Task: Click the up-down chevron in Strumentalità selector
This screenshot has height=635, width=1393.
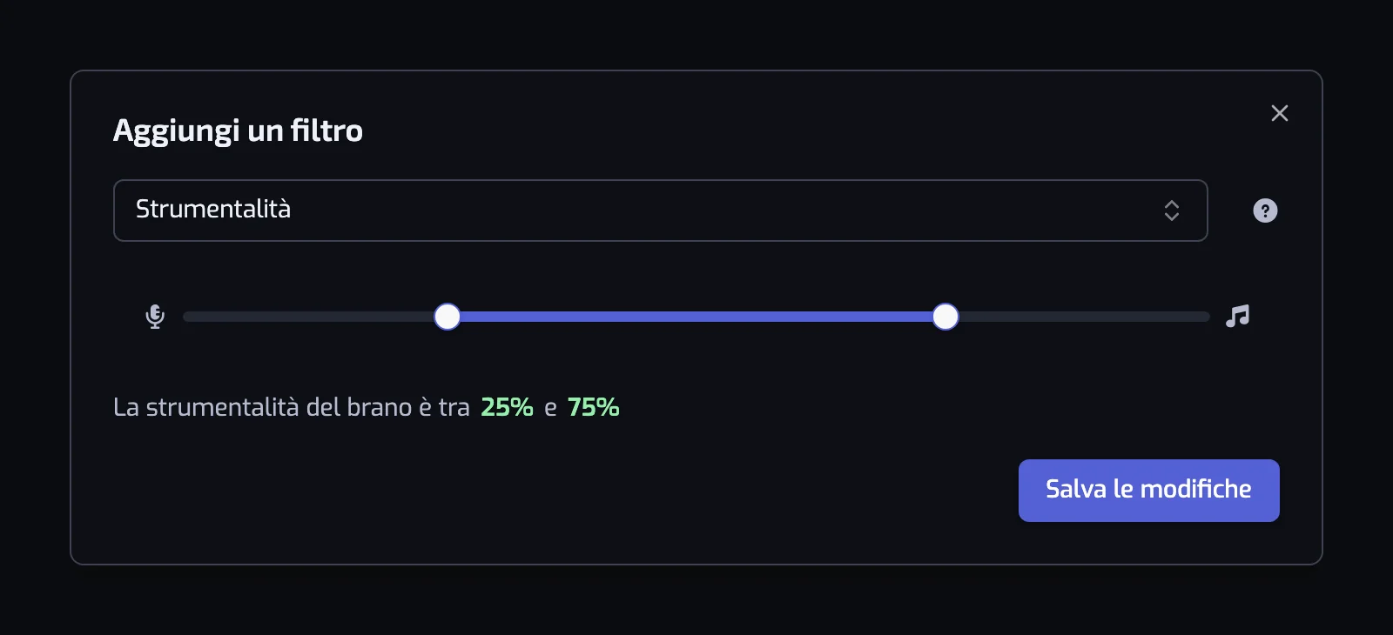Action: pos(1171,211)
